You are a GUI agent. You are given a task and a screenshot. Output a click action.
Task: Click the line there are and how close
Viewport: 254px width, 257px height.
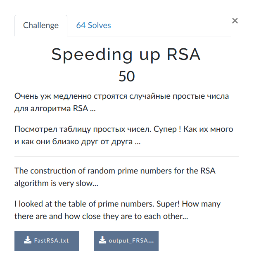tap(101, 217)
